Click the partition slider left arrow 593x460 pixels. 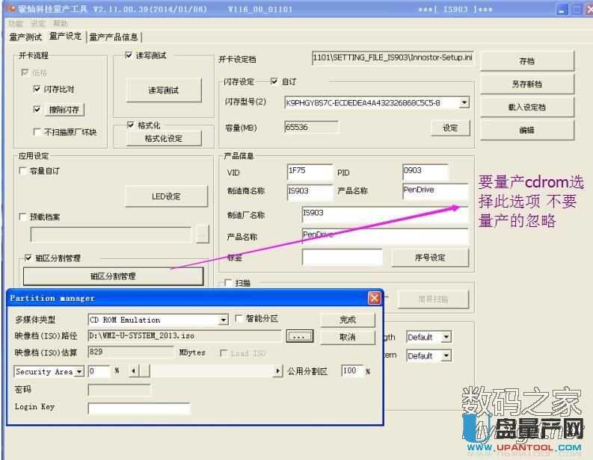tap(135, 371)
